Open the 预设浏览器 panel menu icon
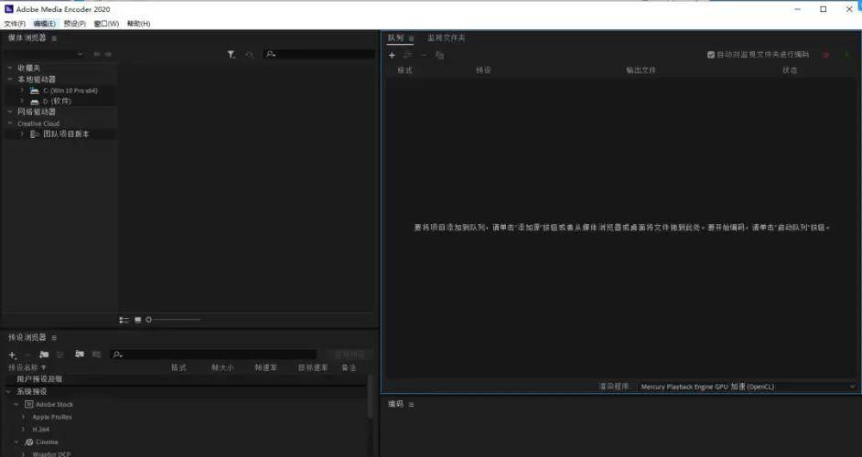862x457 pixels. point(54,337)
